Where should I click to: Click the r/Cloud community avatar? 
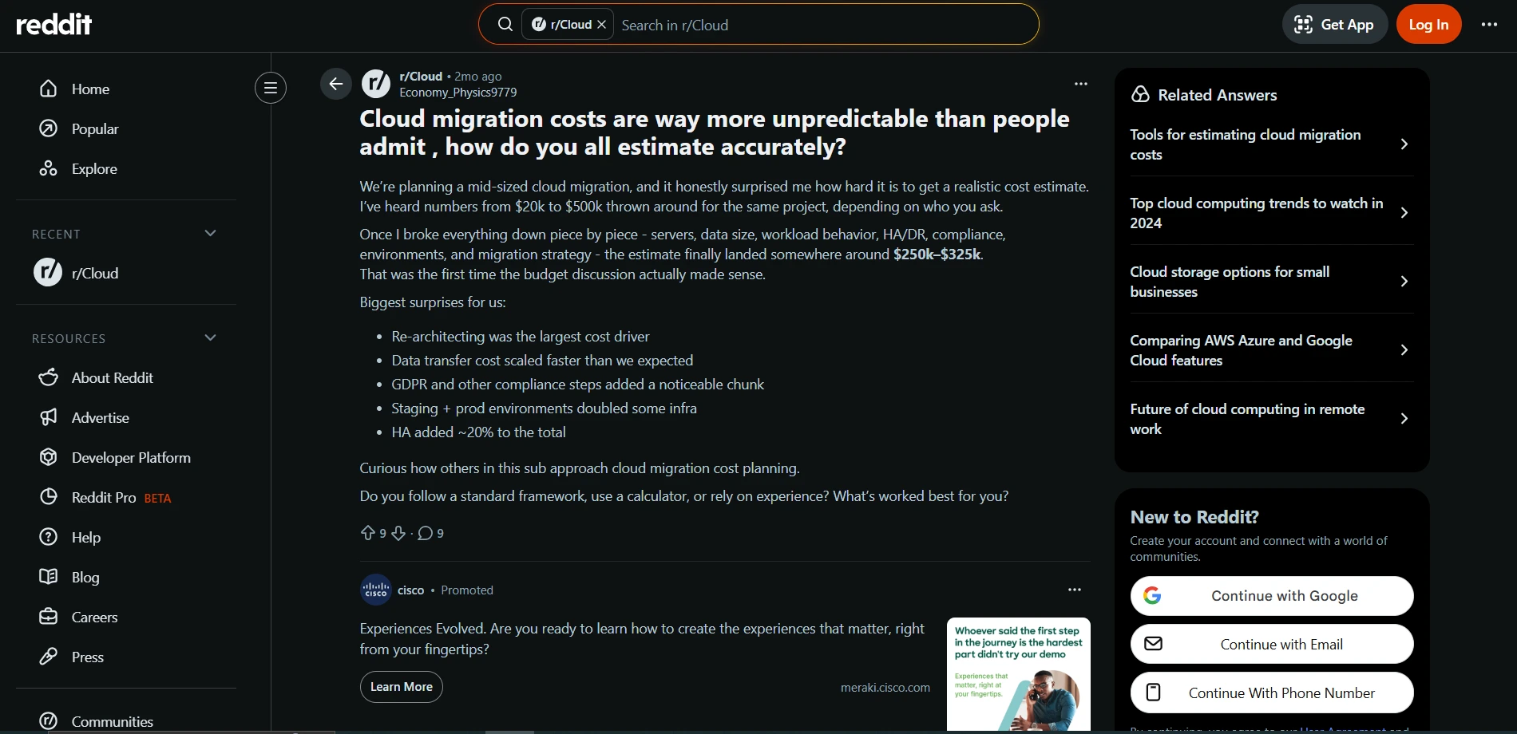click(x=375, y=83)
